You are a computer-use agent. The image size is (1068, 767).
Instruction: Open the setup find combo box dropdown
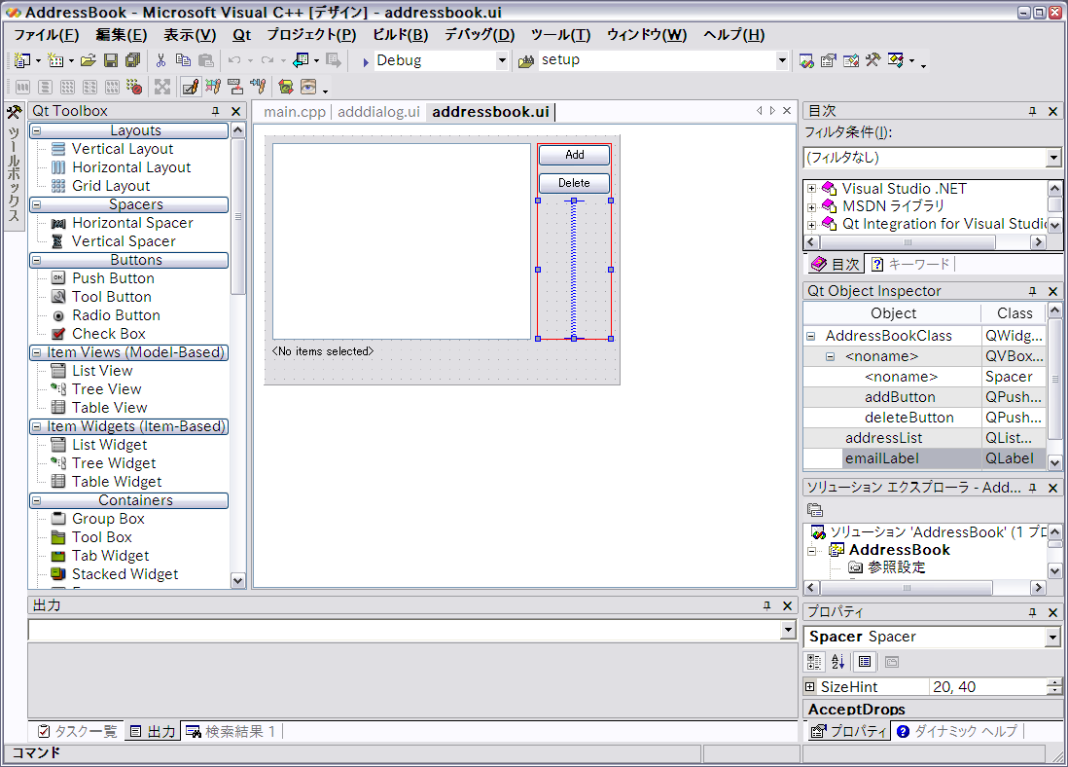pyautogui.click(x=782, y=60)
